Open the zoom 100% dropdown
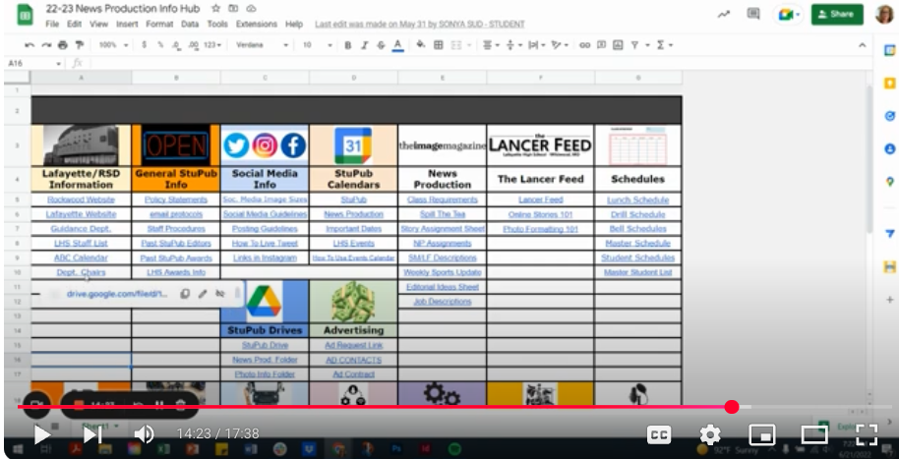The height and width of the screenshot is (459, 899). point(112,45)
